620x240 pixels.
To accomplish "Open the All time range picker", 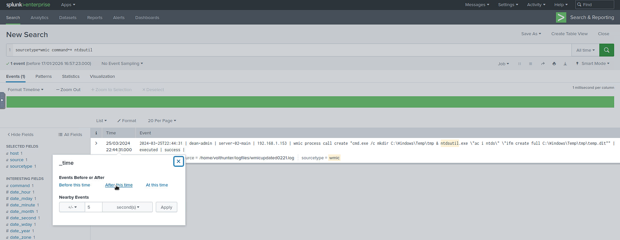I will pyautogui.click(x=586, y=50).
